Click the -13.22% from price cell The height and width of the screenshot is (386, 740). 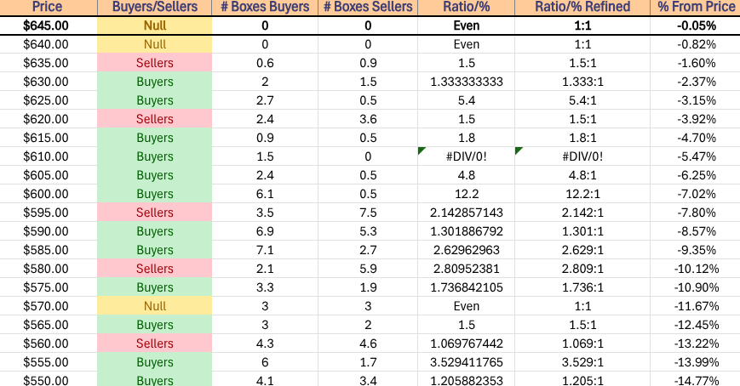click(696, 343)
